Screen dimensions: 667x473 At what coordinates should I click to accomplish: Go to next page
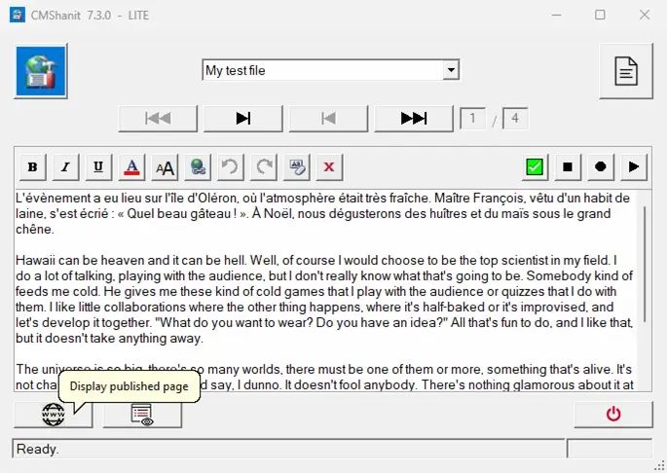click(243, 119)
